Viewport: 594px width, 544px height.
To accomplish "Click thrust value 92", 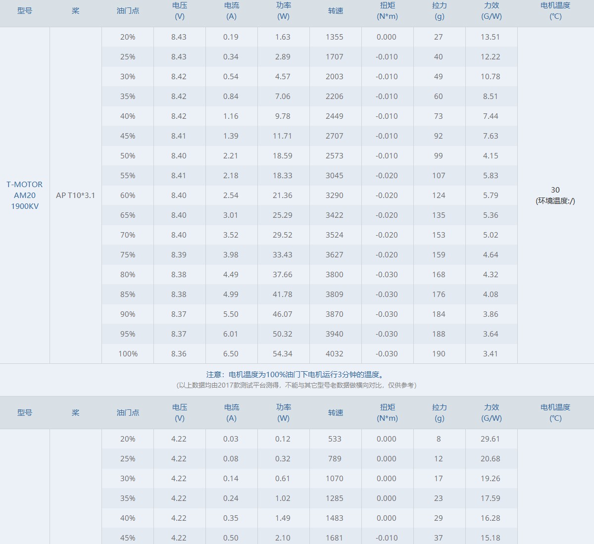I will 439,136.
